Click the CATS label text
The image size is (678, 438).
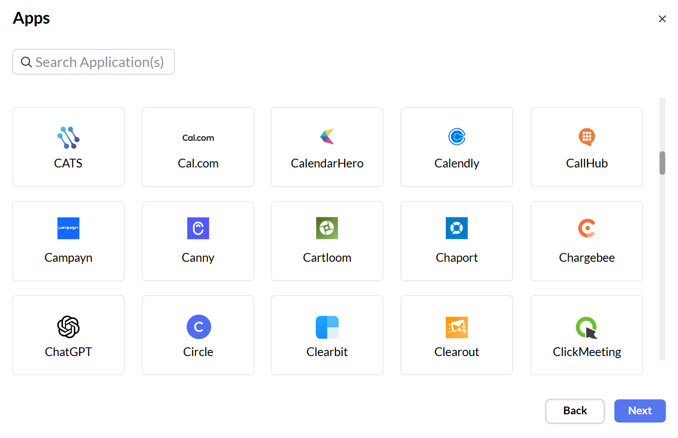click(68, 163)
